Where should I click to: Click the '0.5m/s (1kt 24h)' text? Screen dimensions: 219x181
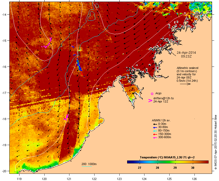[x=187, y=81]
